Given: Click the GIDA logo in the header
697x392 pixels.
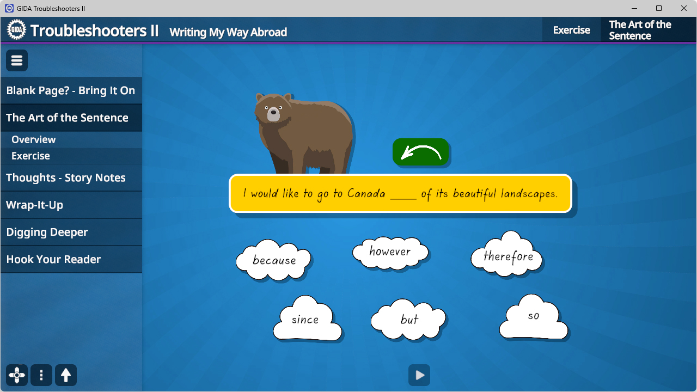Looking at the screenshot, I should tap(16, 30).
